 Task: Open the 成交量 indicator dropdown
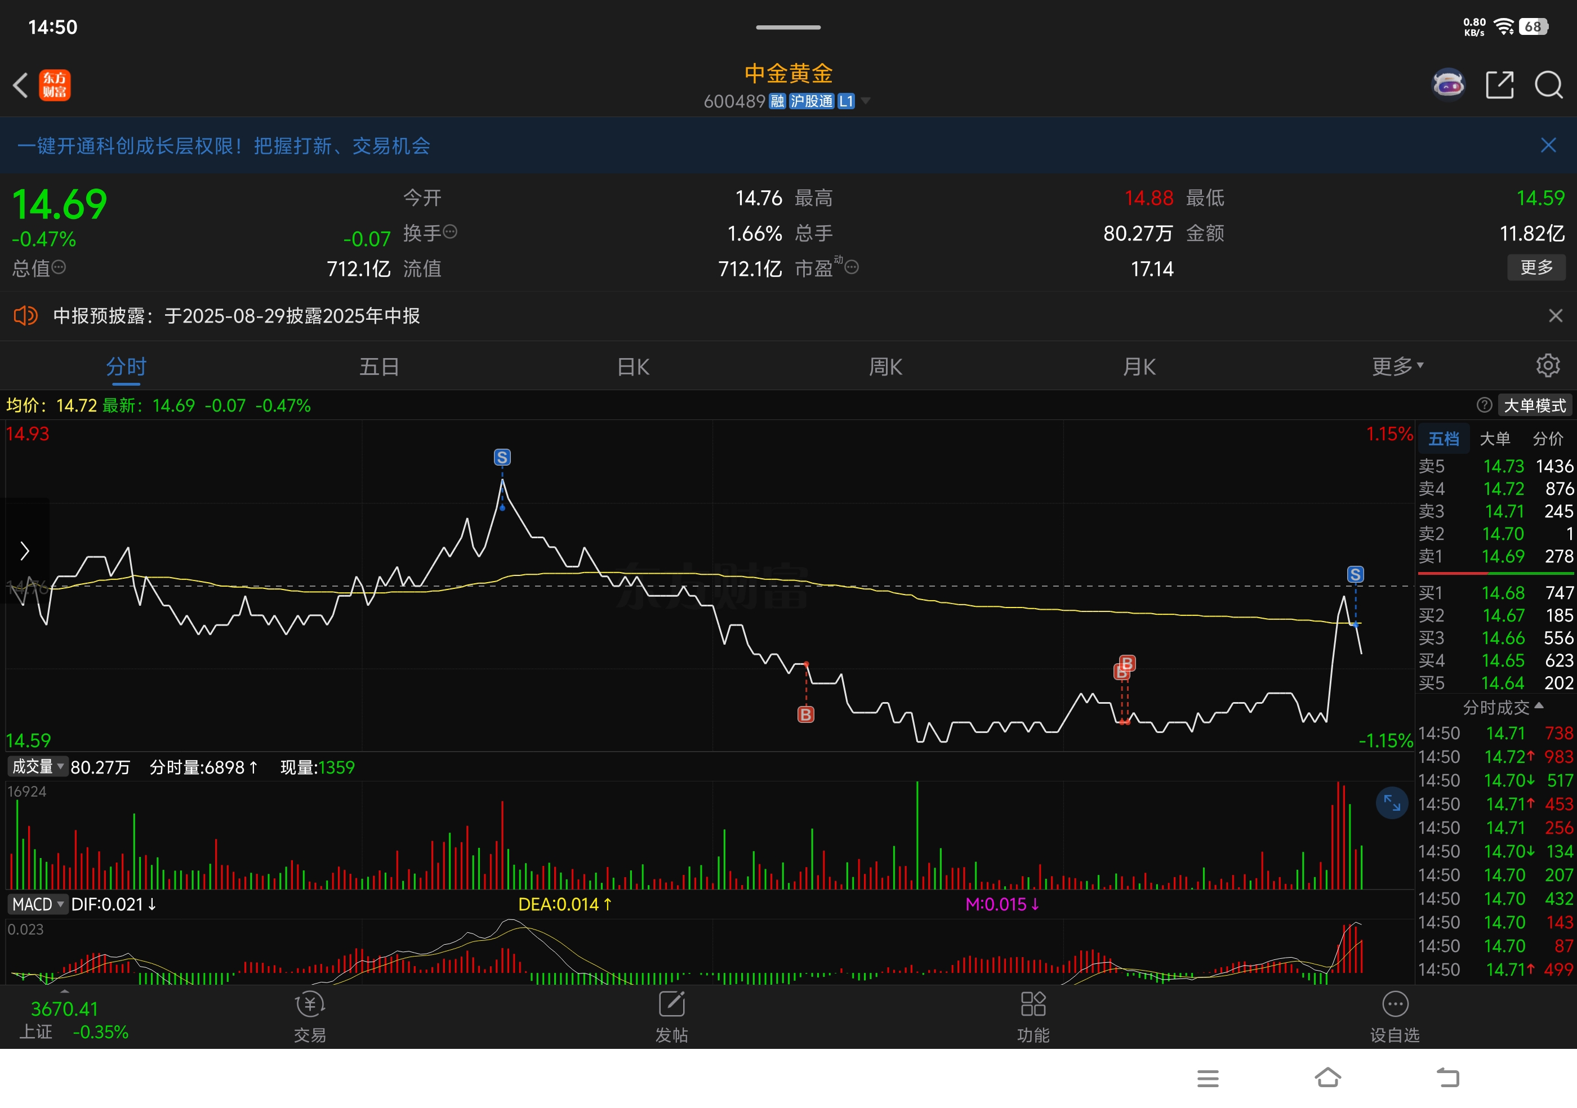point(38,766)
